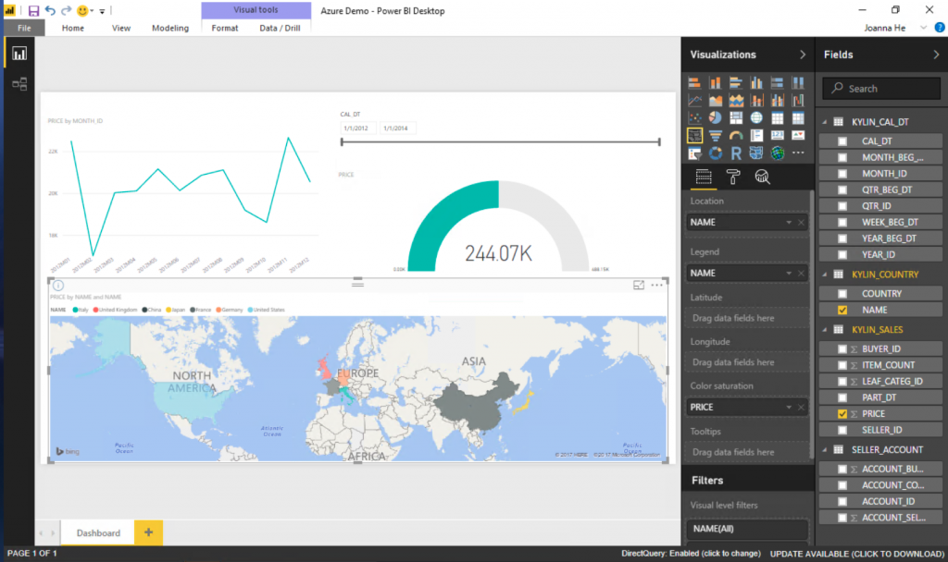Check the YEAR_ID field
Viewport: 948px width, 562px height.
click(842, 255)
